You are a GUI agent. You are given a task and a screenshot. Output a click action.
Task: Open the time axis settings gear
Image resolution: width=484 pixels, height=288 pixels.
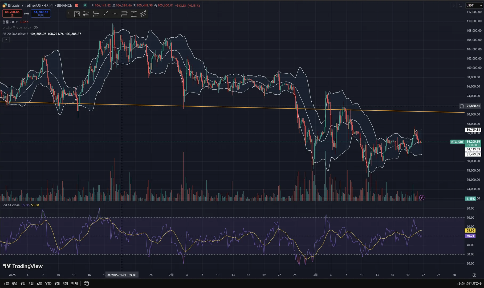click(x=474, y=275)
